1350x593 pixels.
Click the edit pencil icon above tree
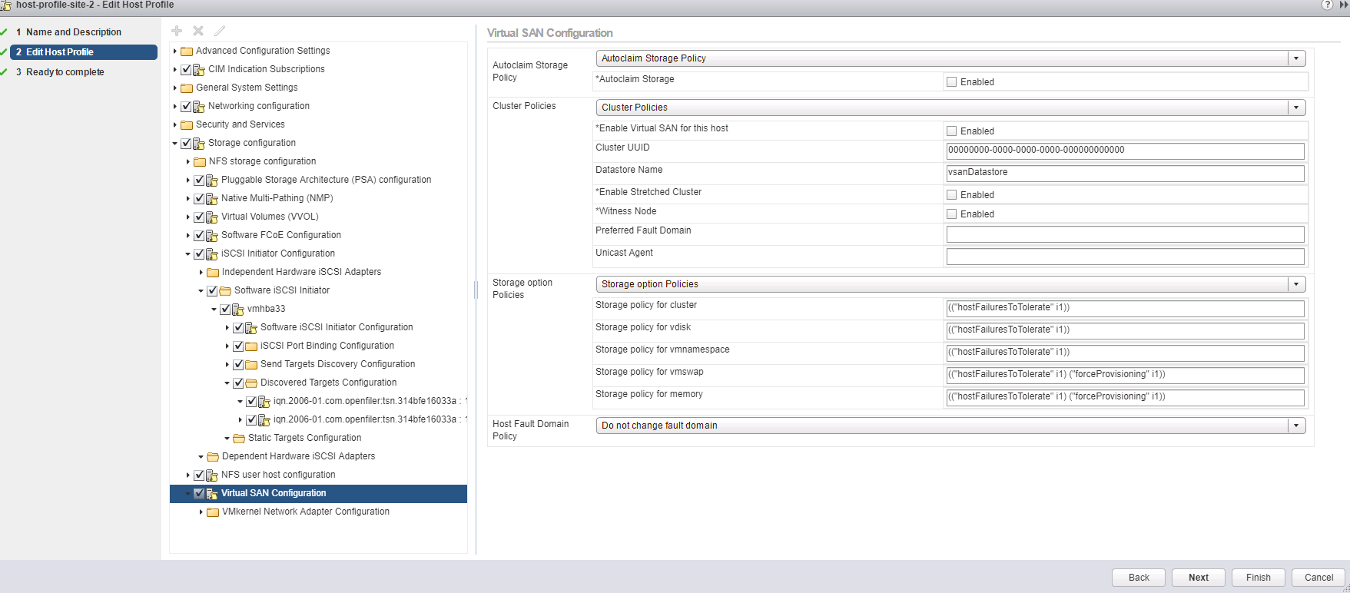click(220, 31)
